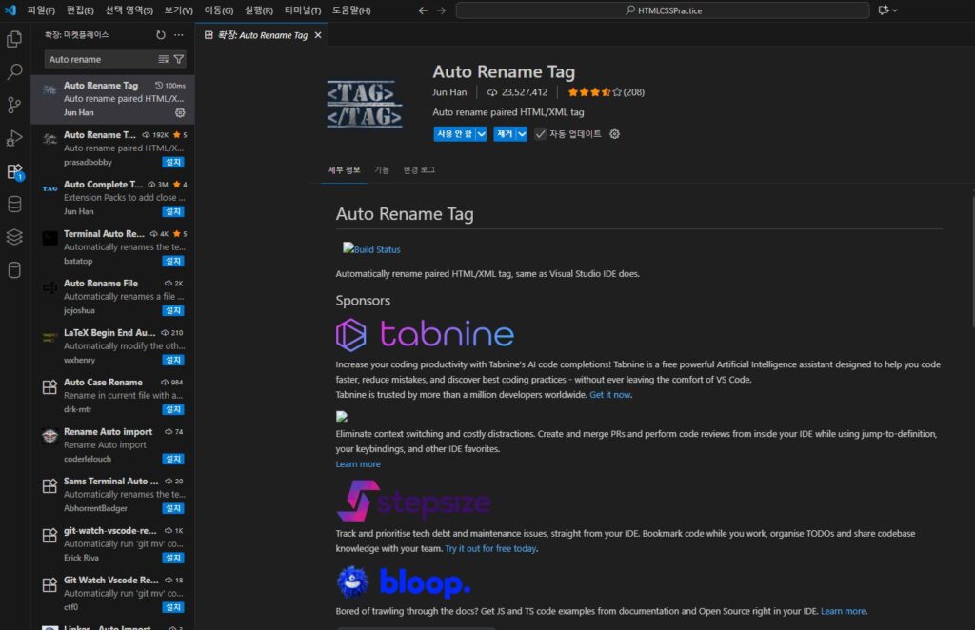Open the Explorer icon in the Activity Bar
The width and height of the screenshot is (975, 630).
(x=13, y=38)
